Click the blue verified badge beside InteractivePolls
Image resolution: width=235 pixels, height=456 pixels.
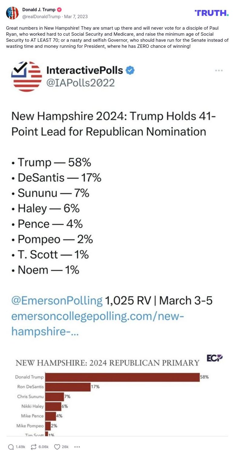pyautogui.click(x=130, y=70)
